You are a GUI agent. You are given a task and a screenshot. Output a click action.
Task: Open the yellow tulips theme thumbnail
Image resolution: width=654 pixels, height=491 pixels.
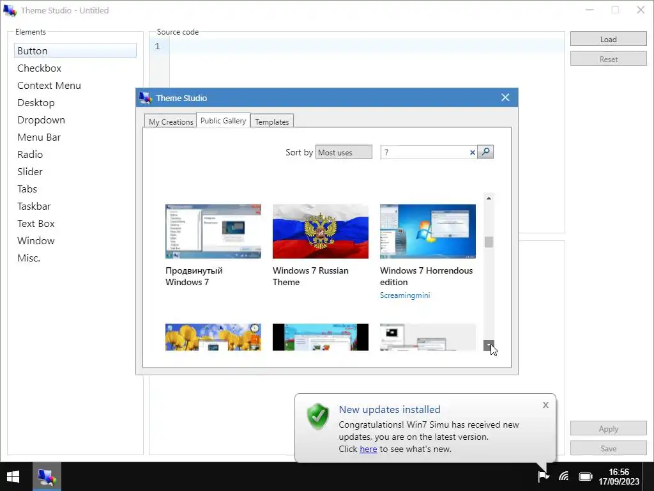point(213,337)
